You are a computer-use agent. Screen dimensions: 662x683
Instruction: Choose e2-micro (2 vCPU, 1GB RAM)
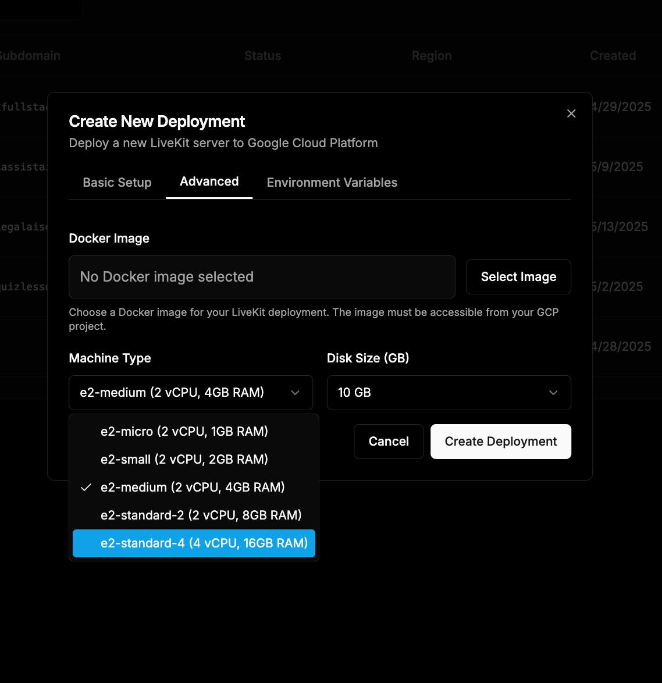click(x=194, y=431)
